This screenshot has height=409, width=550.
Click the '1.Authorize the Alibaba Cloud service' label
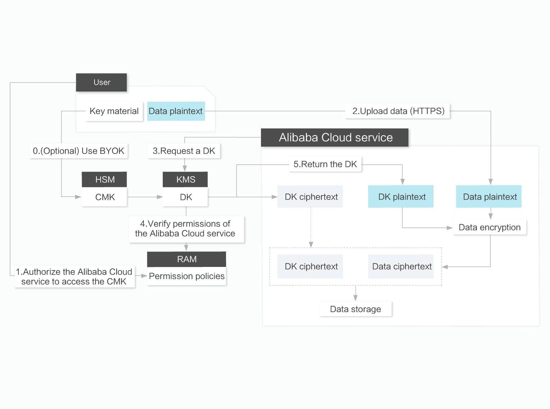(x=74, y=277)
